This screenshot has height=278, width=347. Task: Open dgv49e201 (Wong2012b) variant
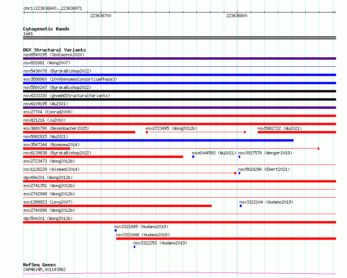pyautogui.click(x=48, y=177)
